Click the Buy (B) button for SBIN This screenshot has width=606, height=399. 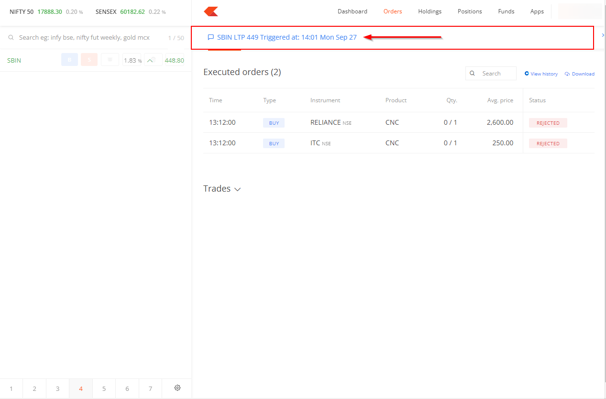(x=69, y=60)
